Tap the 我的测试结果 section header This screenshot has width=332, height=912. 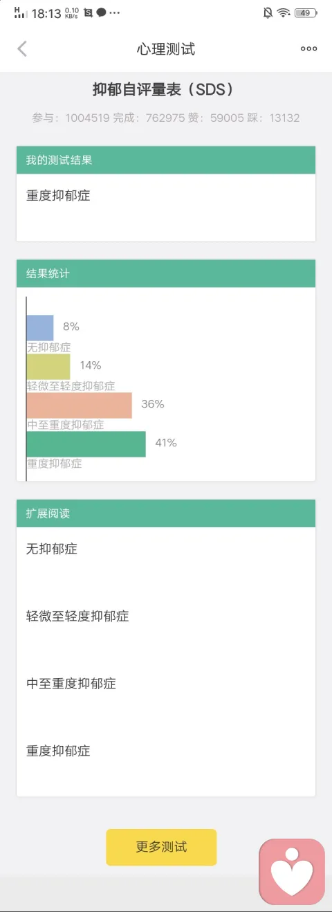click(166, 160)
